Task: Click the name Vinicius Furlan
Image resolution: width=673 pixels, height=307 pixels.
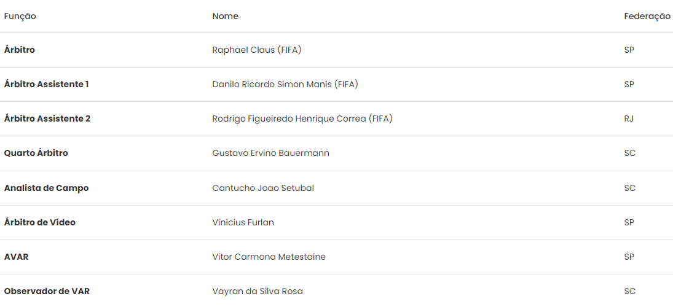Action: (x=243, y=222)
